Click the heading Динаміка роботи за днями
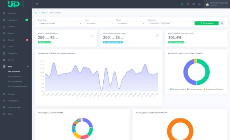230x140 pixels. point(57,53)
